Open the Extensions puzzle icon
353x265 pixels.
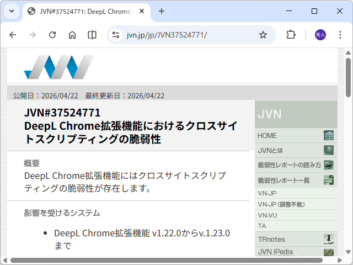tap(291, 35)
